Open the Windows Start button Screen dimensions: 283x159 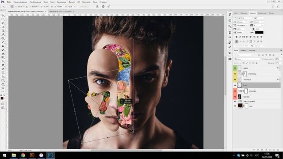point(4,155)
